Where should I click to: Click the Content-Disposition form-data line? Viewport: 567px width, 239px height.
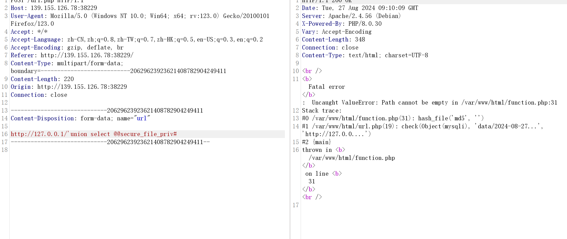pyautogui.click(x=80, y=118)
